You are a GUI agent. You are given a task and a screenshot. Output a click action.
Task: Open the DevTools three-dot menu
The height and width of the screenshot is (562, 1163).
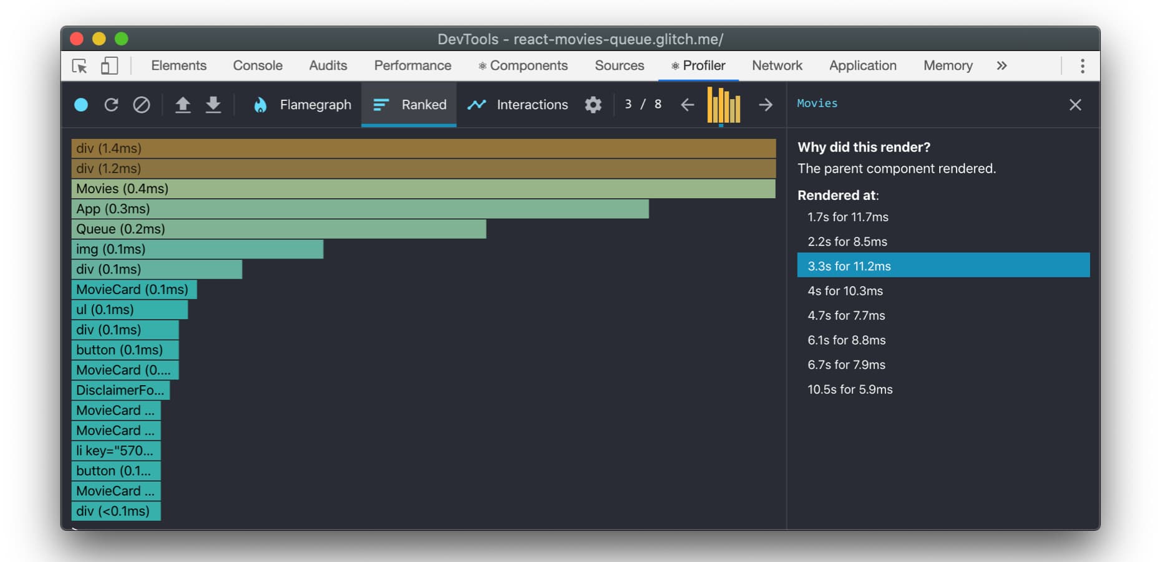point(1082,66)
